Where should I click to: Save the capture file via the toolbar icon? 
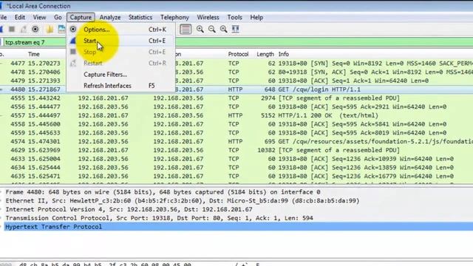pos(62,29)
